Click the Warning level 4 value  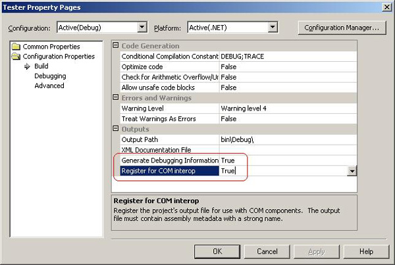click(288, 108)
